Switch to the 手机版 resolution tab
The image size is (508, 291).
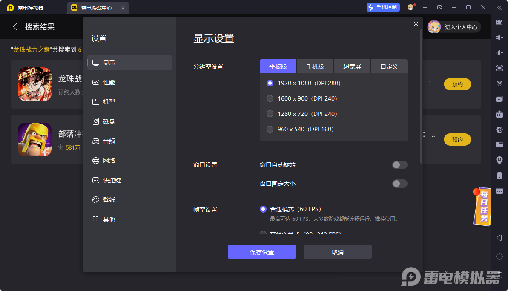coord(315,66)
